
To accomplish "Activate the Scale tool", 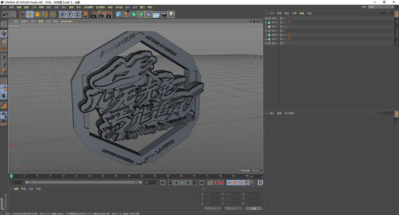I will 37,14.
